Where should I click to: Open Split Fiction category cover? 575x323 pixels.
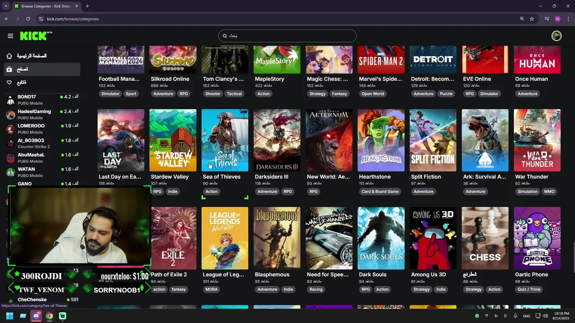(433, 140)
